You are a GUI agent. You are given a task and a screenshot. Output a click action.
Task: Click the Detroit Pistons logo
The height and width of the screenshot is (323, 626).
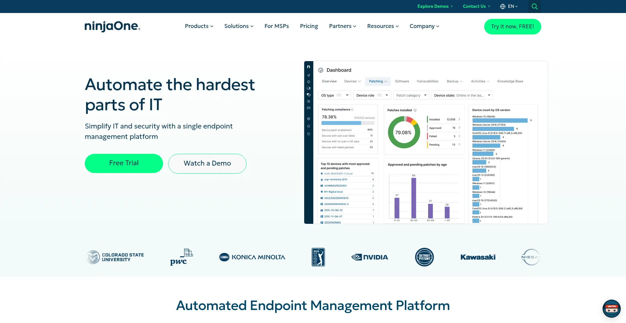[x=424, y=257]
